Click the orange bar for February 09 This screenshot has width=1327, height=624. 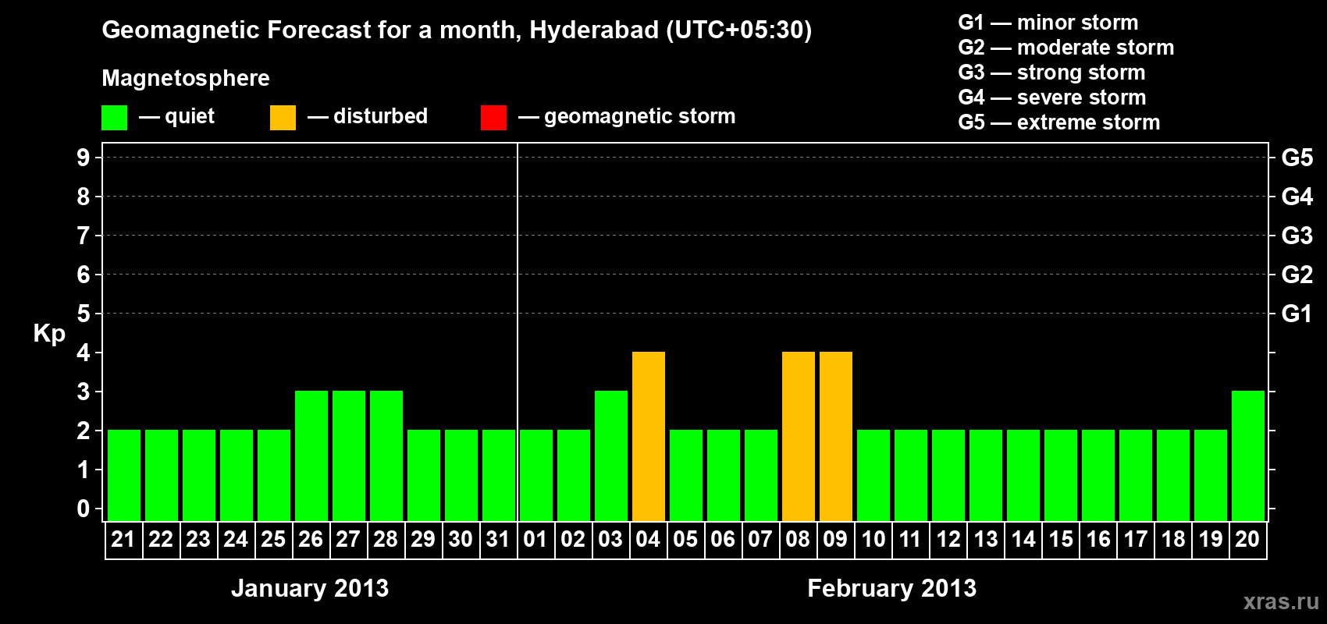(836, 437)
